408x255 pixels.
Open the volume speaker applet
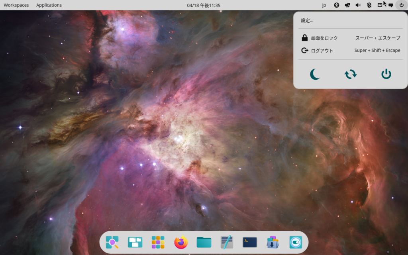pos(358,5)
